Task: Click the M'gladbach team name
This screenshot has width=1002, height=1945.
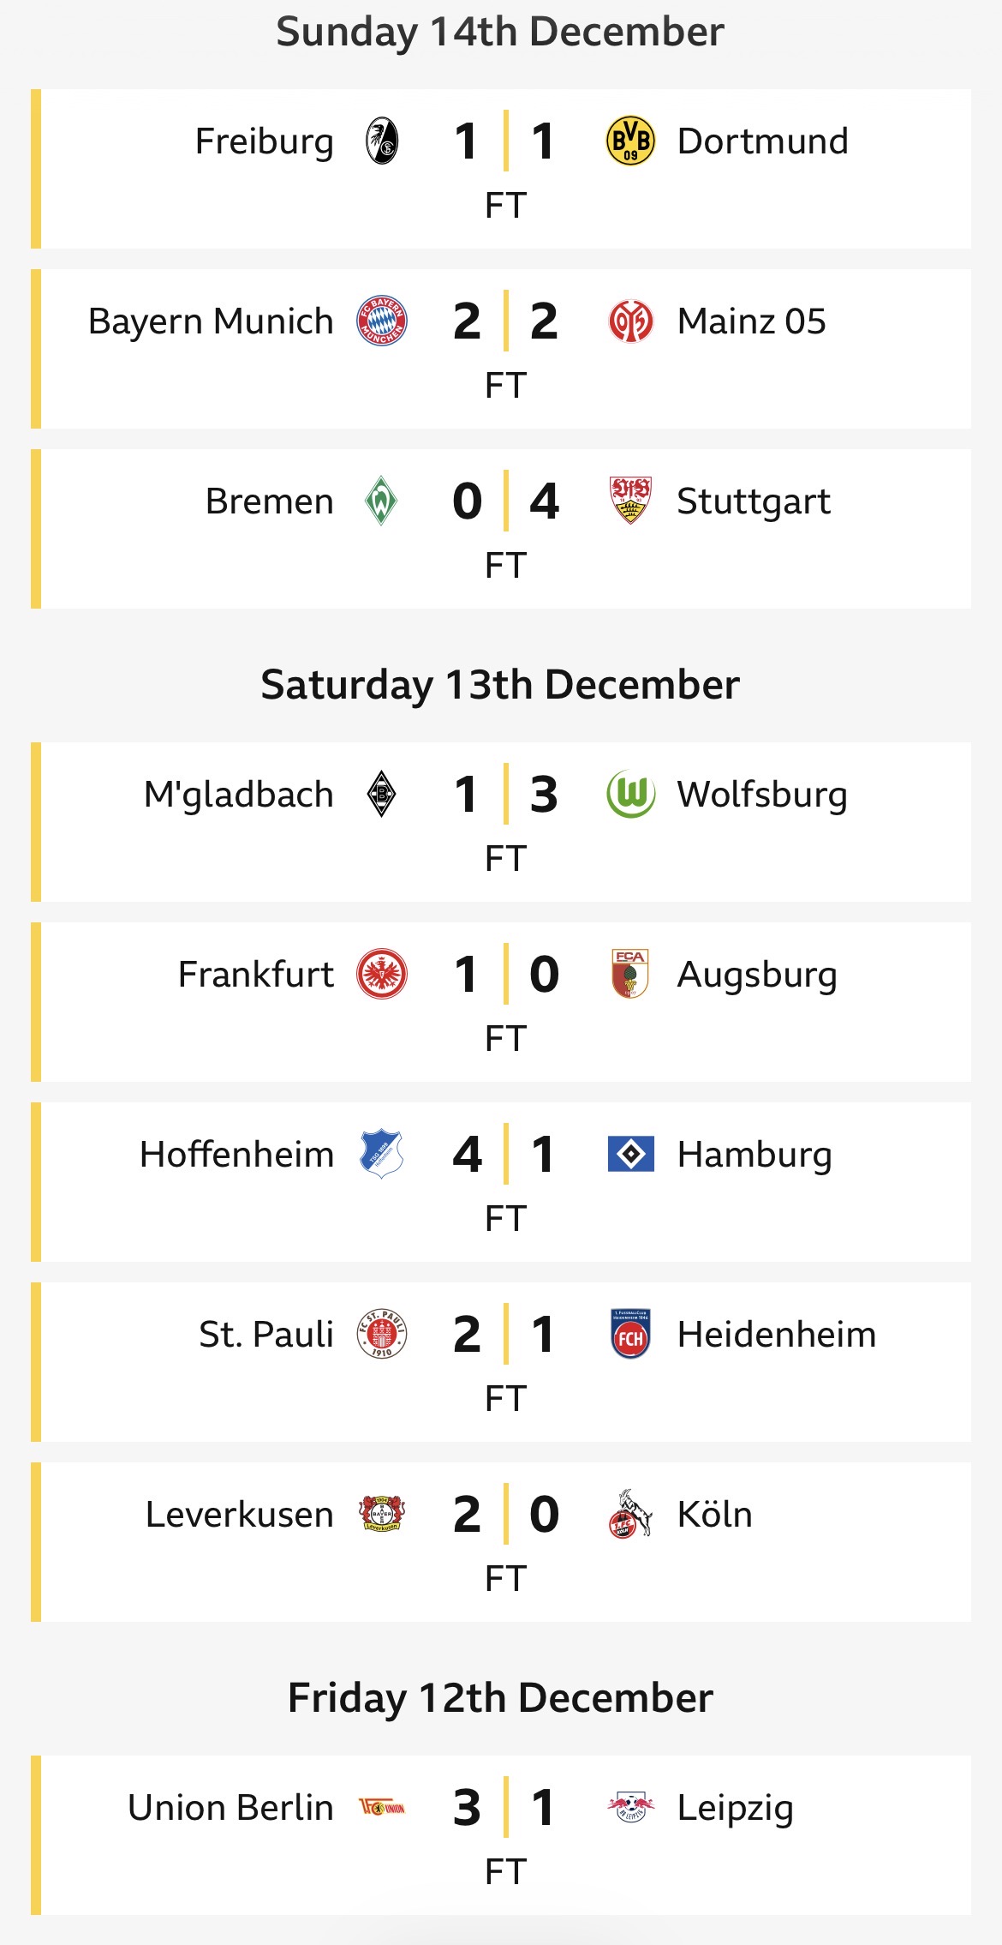Action: tap(238, 795)
